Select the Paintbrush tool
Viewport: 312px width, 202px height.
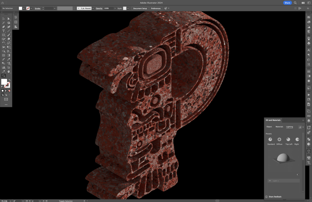click(x=9, y=35)
